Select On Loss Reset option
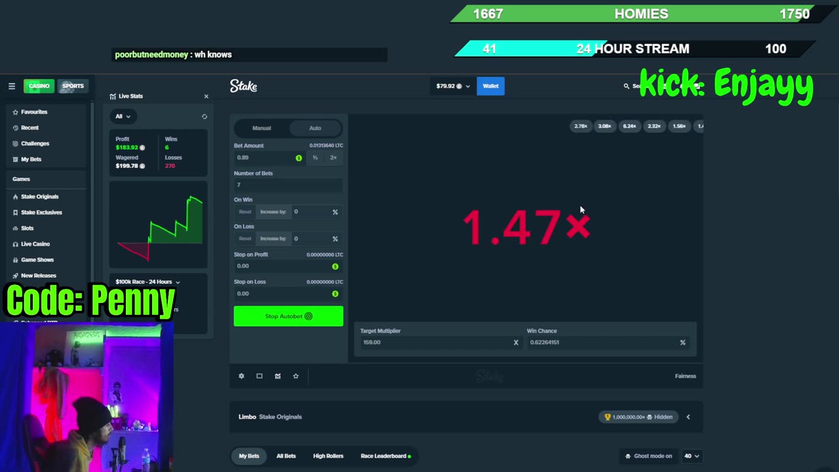This screenshot has width=839, height=472. tap(245, 239)
